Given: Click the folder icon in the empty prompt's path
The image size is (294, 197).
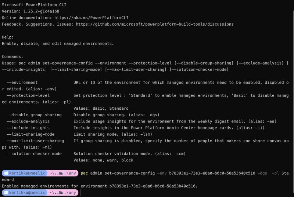Looking at the screenshot, I should (61, 193).
